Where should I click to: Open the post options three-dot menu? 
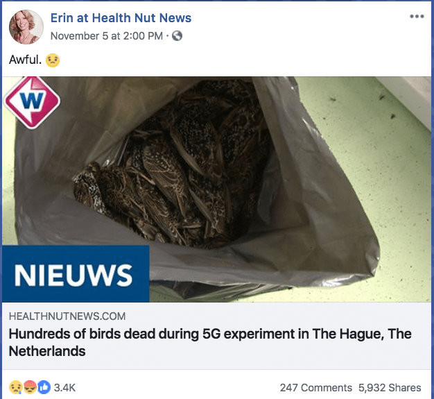417,17
